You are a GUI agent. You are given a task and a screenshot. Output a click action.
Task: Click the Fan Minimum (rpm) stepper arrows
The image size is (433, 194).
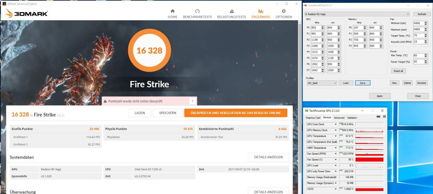[x=426, y=23]
